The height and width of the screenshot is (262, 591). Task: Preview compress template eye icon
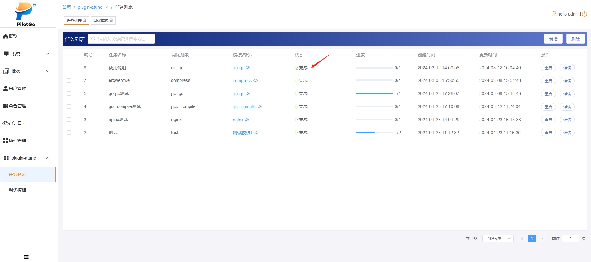click(x=256, y=81)
